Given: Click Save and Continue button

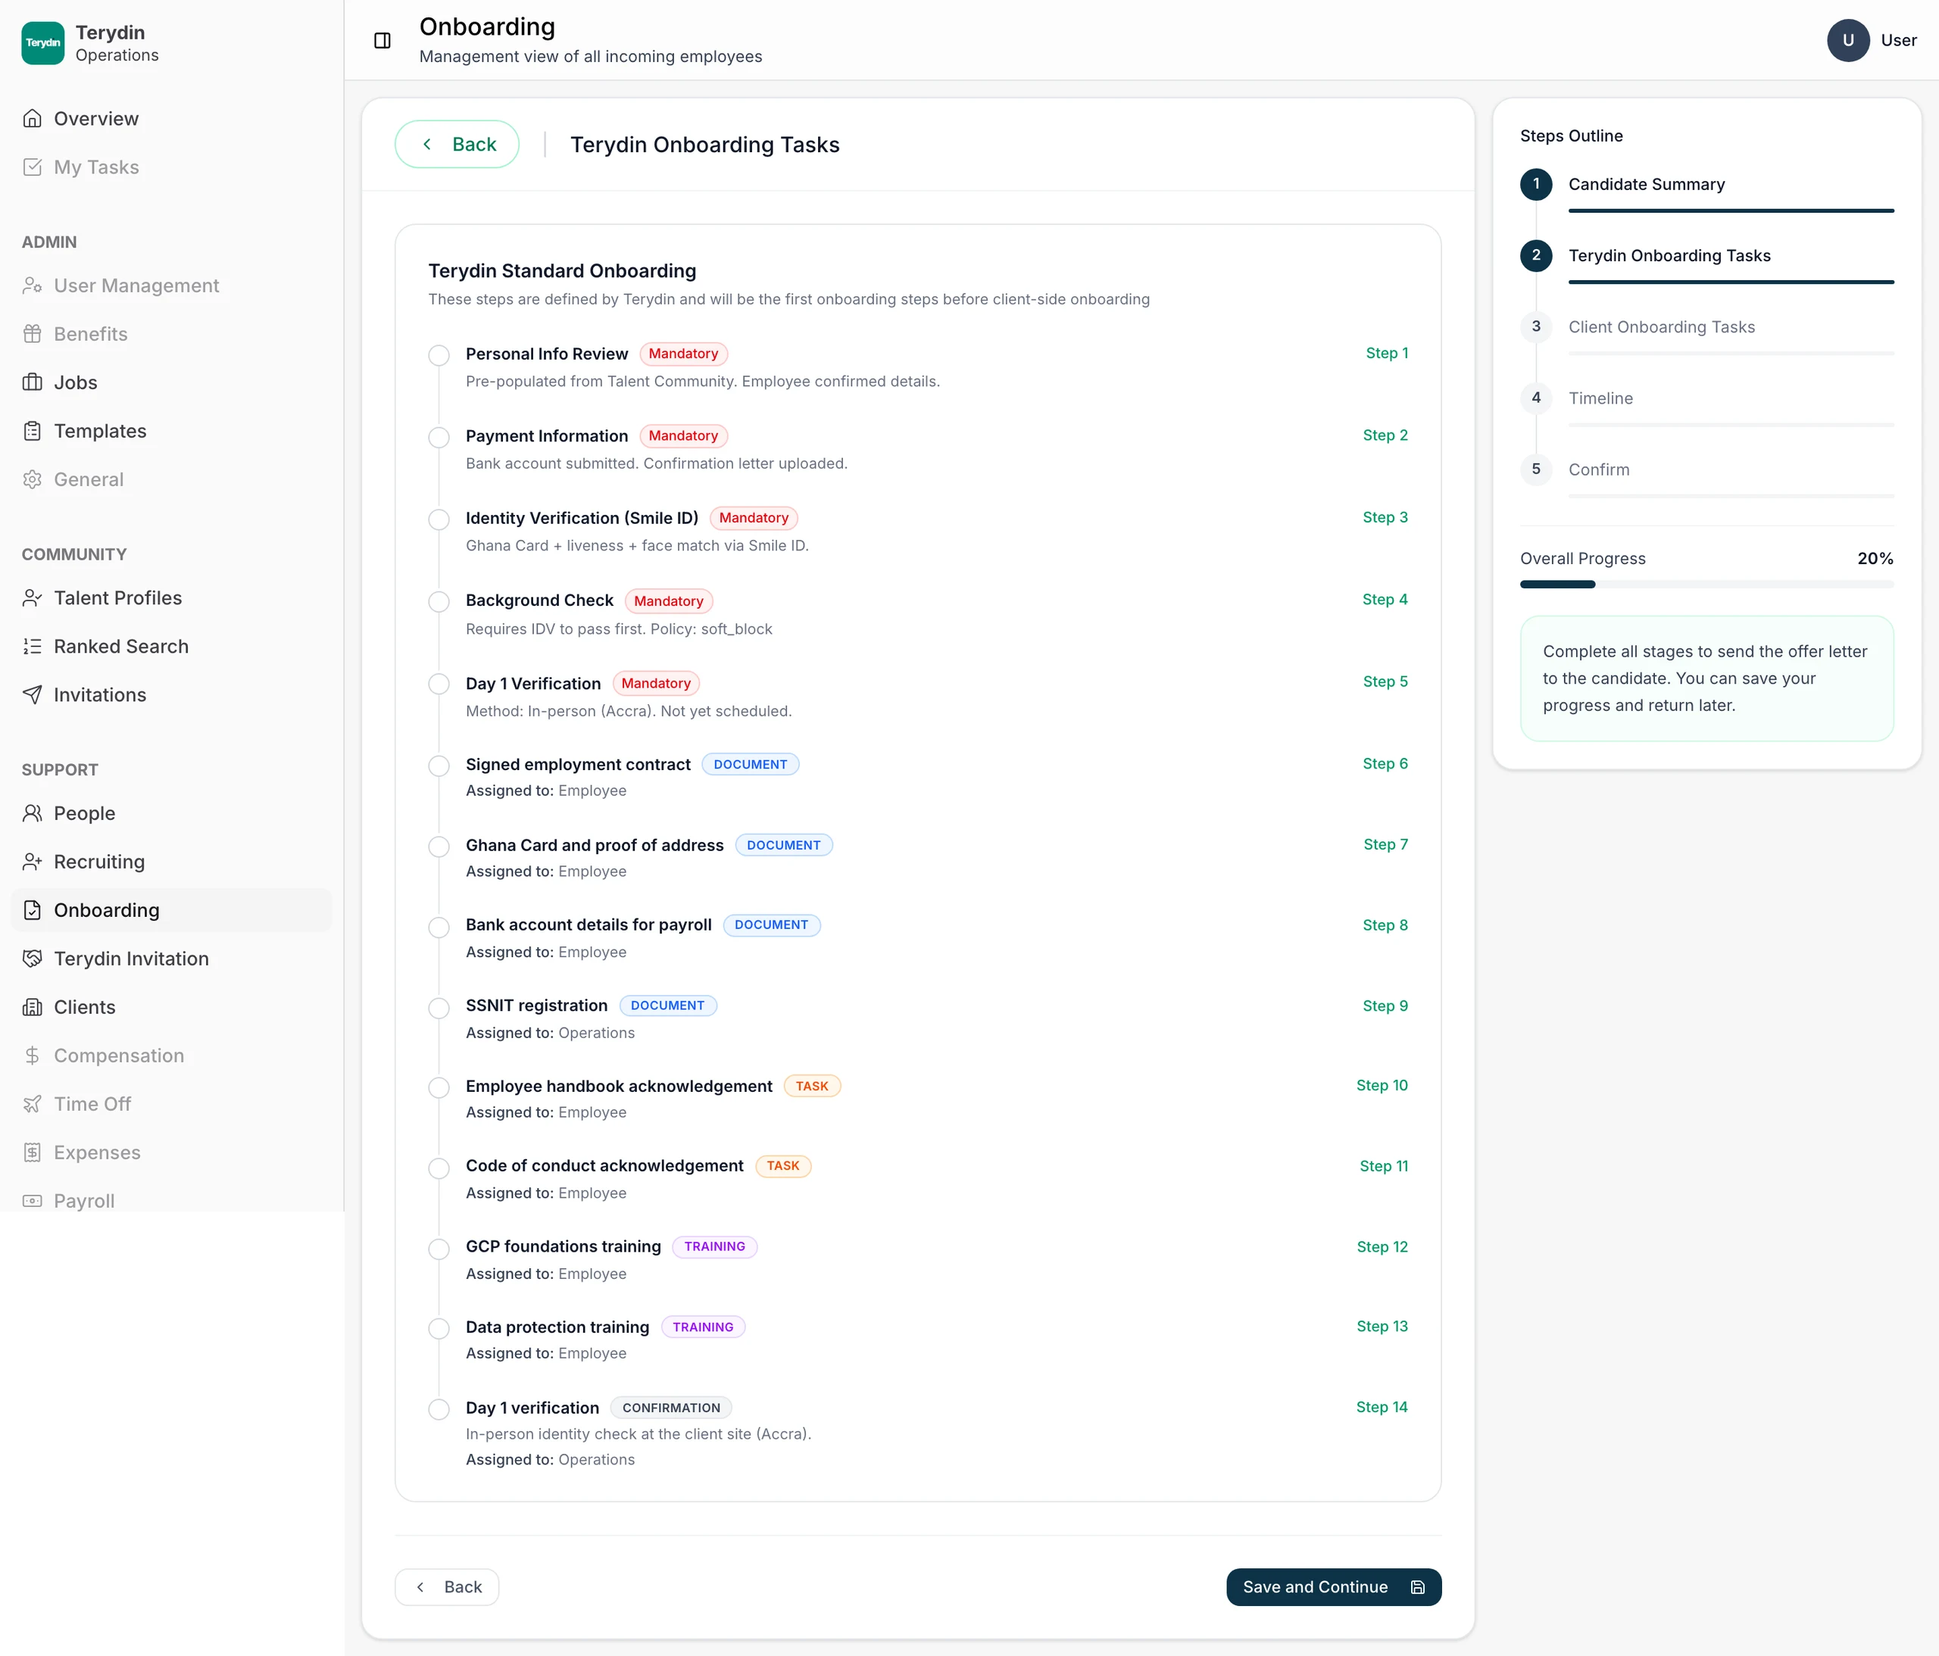Looking at the screenshot, I should click(x=1334, y=1587).
